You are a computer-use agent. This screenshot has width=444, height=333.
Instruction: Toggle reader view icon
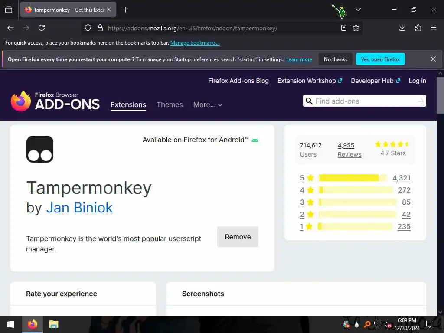[343, 28]
